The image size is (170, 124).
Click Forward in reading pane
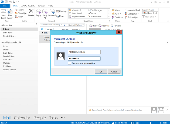[116, 26]
